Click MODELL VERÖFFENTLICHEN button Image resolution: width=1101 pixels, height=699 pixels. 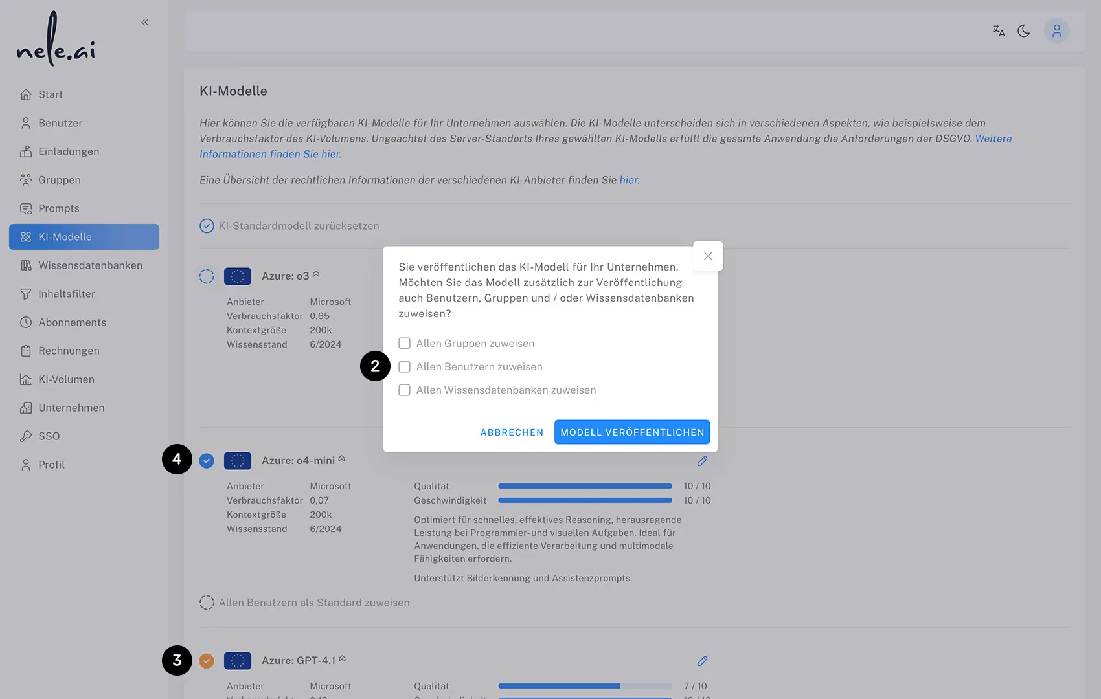coord(632,432)
